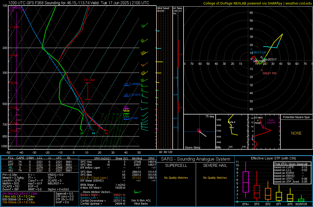Click the "SRH (m2/s2)" column header
The image size is (313, 207).
tap(102, 158)
